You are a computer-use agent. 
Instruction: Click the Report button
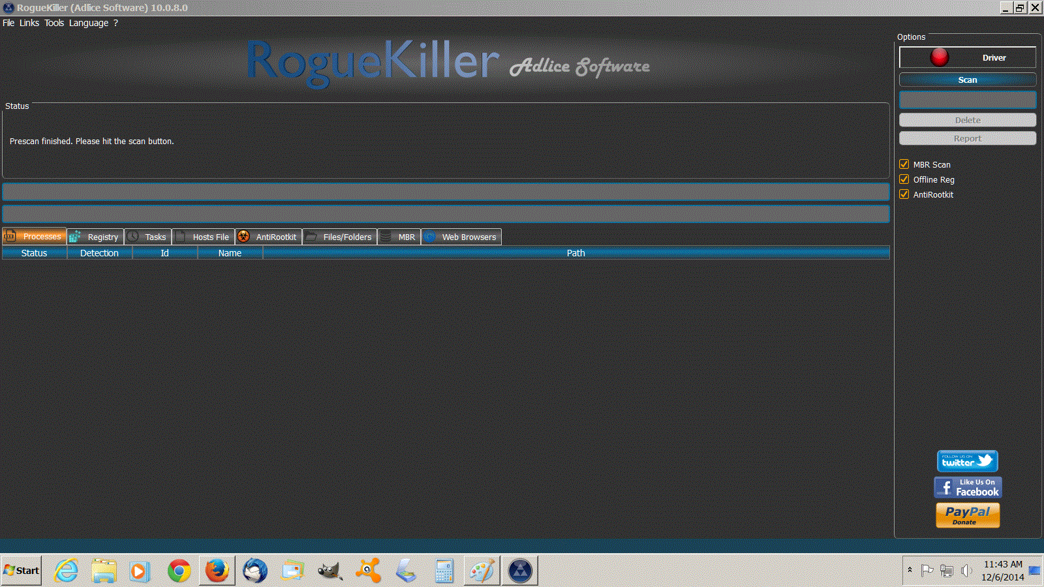[968, 138]
